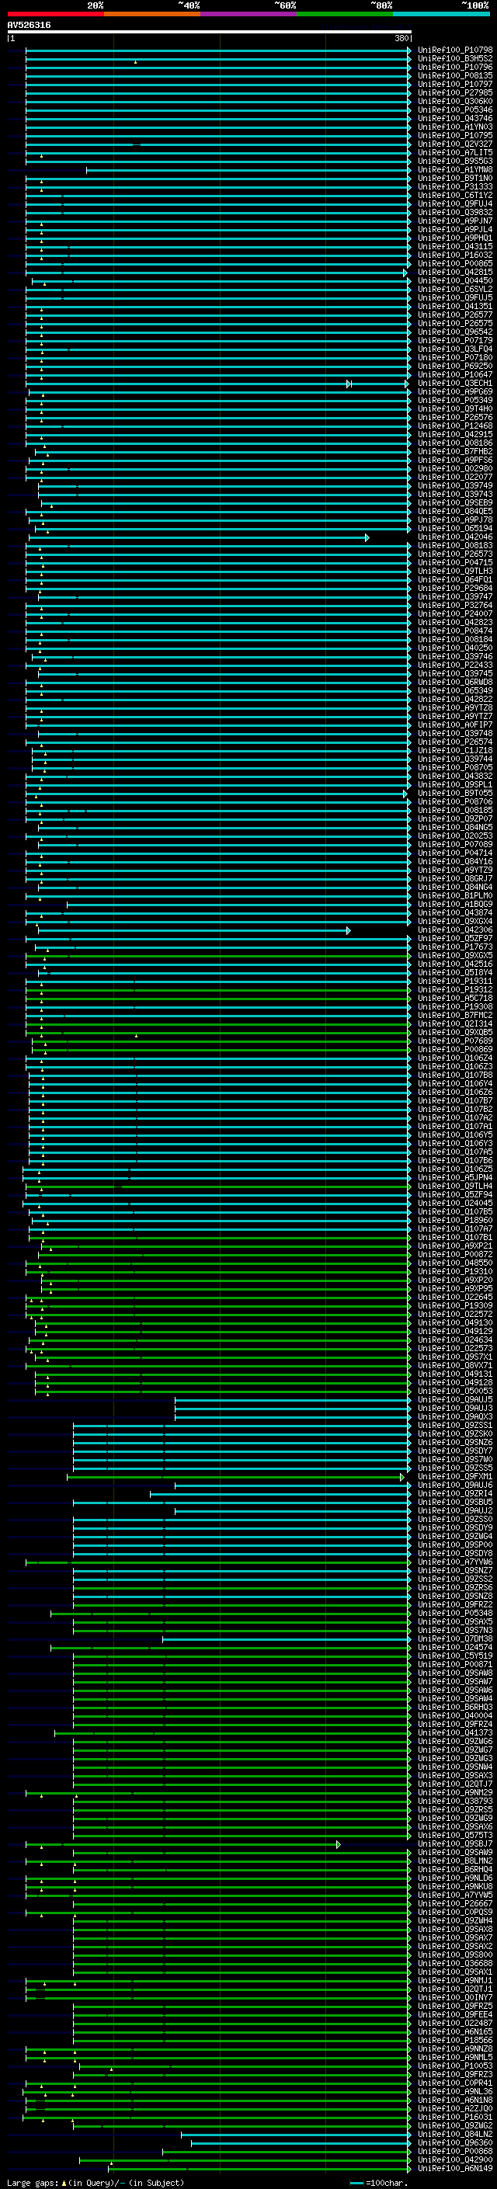Open the UniRef100_A6N149 hit label
Screen dimensions: 497x2189
(x=454, y=2169)
